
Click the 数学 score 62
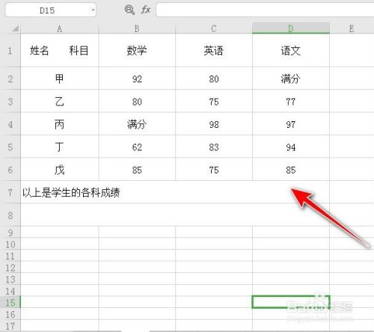137,147
